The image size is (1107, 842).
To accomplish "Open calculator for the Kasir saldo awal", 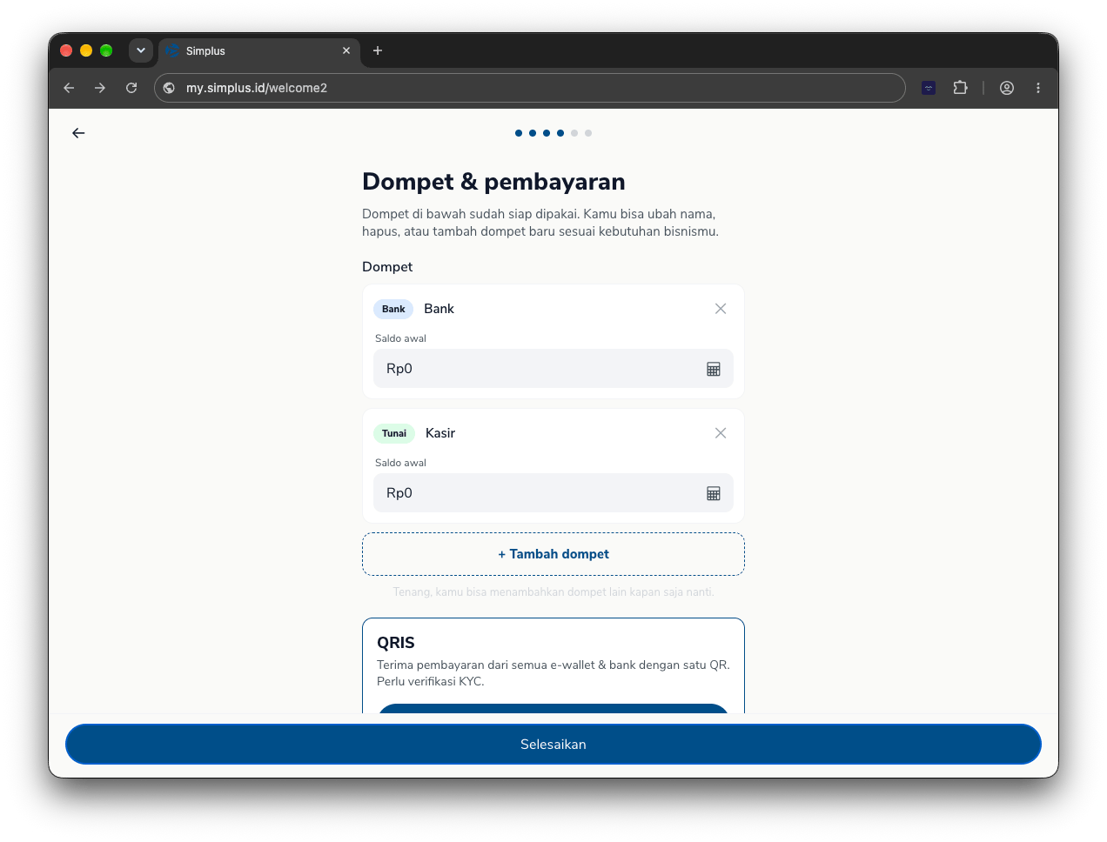I will click(714, 493).
